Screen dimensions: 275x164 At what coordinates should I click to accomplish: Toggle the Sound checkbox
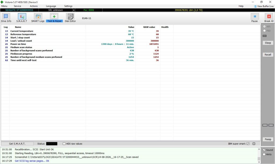[264, 150]
